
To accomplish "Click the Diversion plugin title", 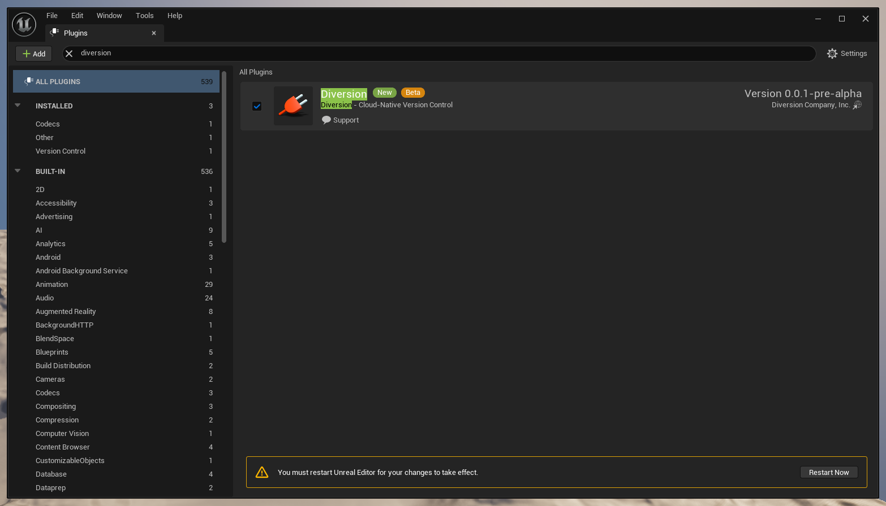I will pyautogui.click(x=344, y=94).
